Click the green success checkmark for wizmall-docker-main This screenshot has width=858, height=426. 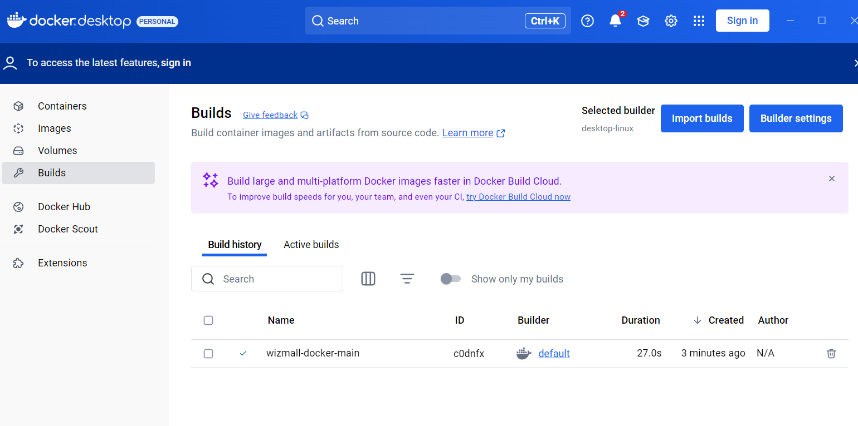click(x=243, y=353)
